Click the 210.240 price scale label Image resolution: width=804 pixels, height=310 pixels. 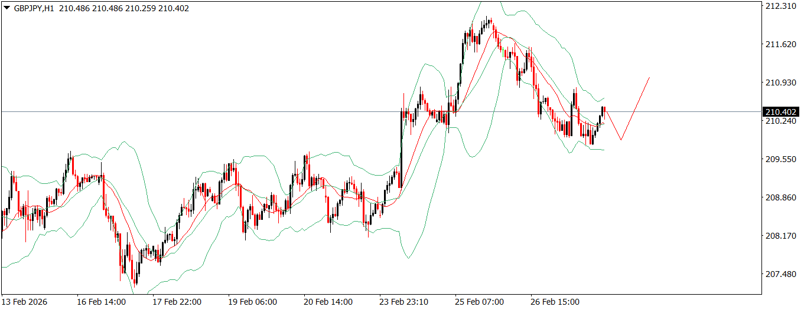(780, 121)
